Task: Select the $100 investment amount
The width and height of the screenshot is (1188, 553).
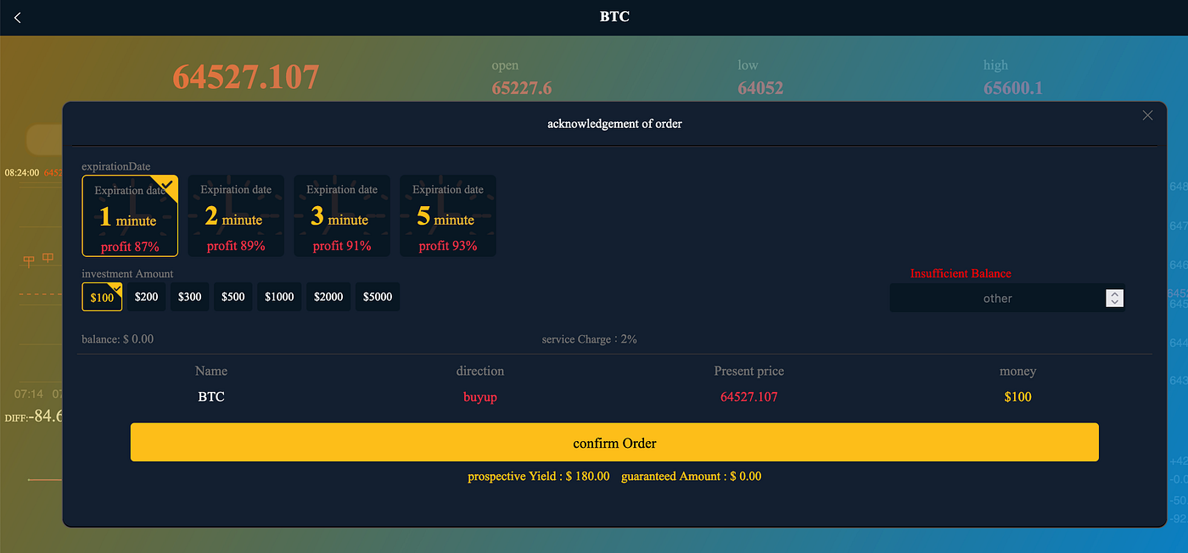Action: point(102,297)
